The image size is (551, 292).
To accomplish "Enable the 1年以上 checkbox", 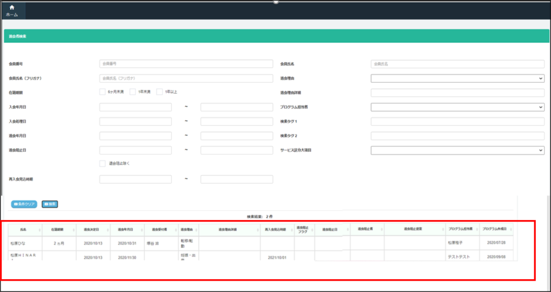I will point(159,92).
